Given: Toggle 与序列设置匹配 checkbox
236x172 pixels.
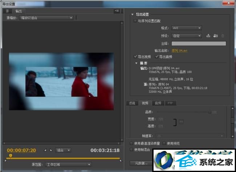Looking at the screenshot, I should (135, 21).
